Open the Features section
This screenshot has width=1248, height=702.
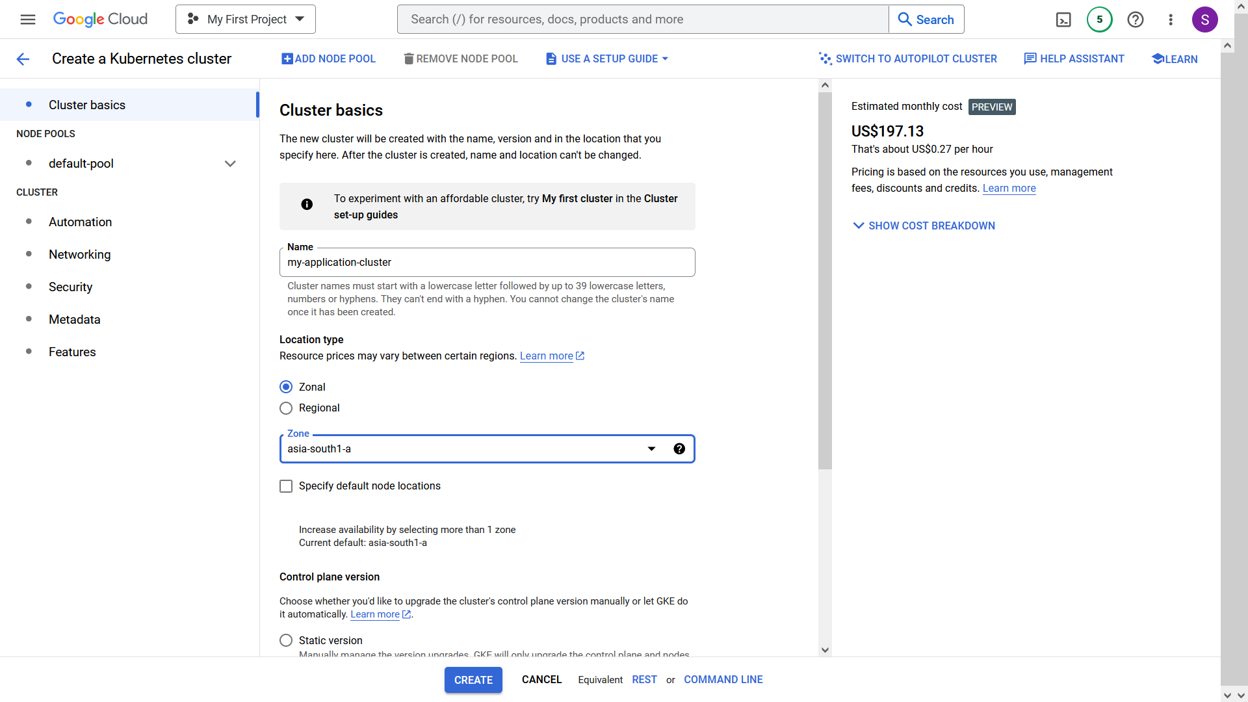72,352
